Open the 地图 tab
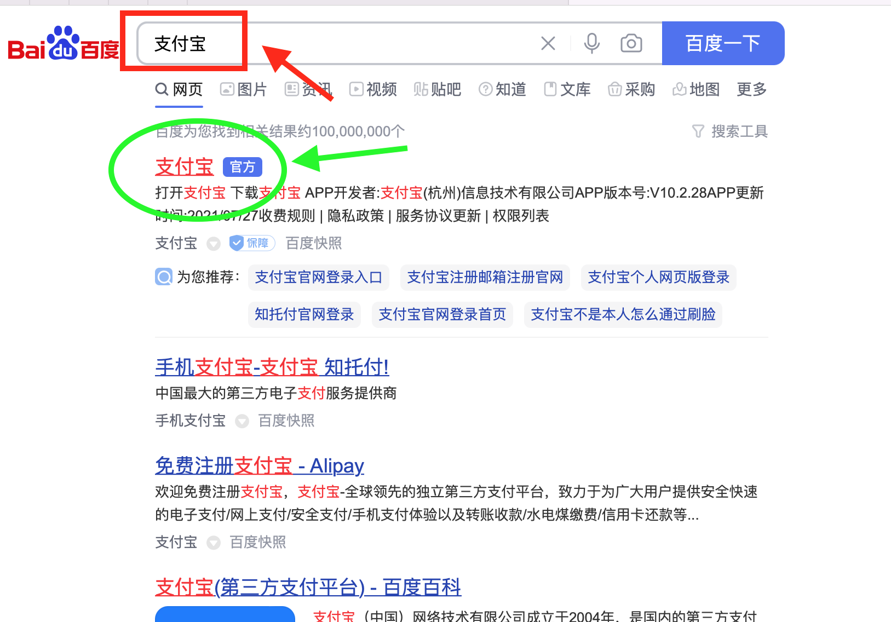This screenshot has width=891, height=622. click(696, 89)
